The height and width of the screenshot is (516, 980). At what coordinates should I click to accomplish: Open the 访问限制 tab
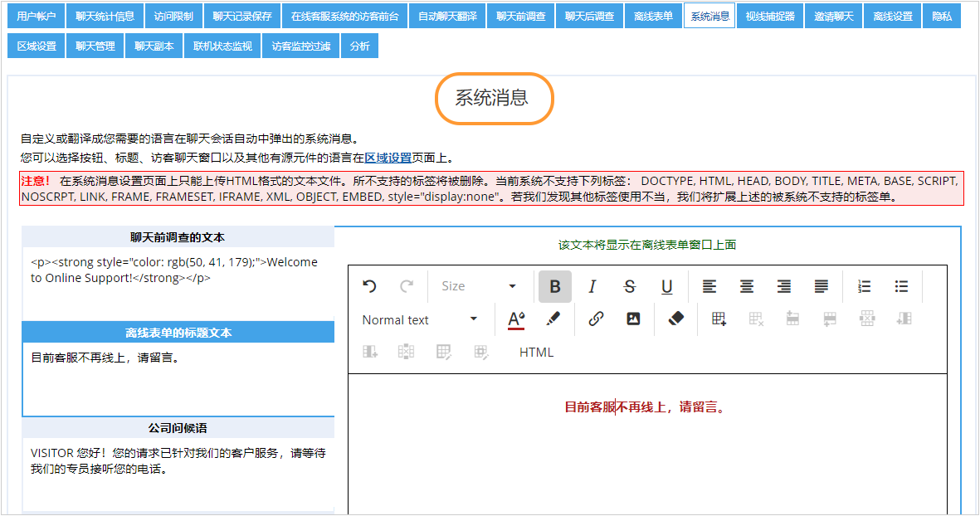pos(173,17)
